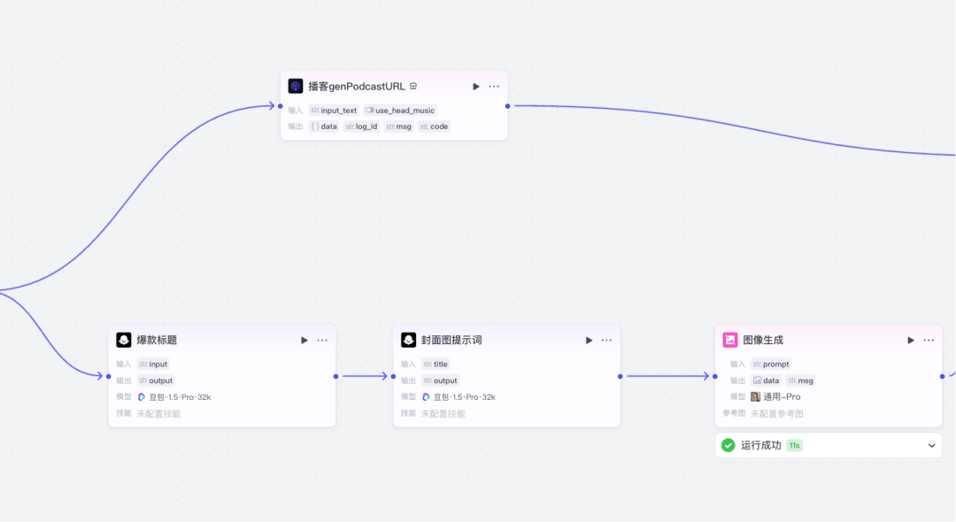The height and width of the screenshot is (522, 956).
Task: Click the input port of 爆款标题 node
Action: tap(109, 376)
